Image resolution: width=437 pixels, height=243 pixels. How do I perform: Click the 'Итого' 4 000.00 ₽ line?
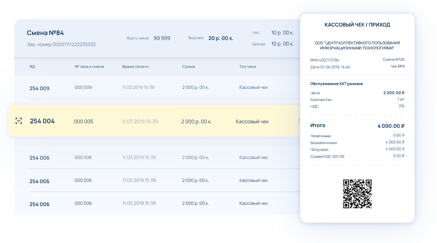click(357, 126)
